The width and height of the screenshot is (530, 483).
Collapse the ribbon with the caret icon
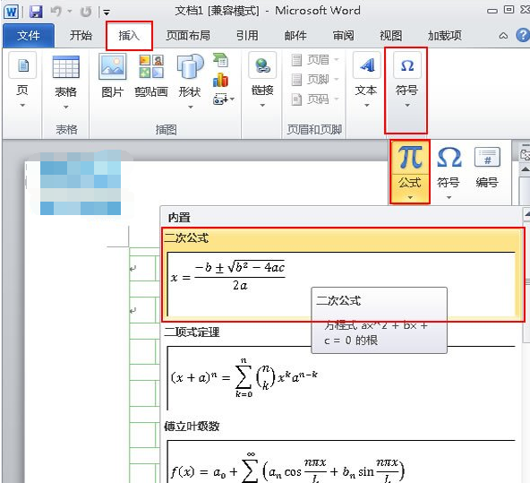503,36
